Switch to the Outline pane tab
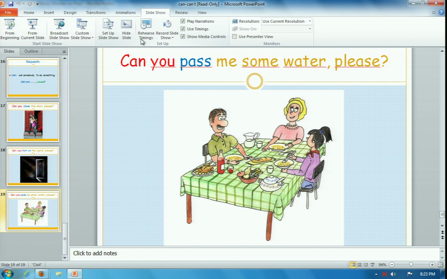The height and width of the screenshot is (279, 447). [31, 51]
